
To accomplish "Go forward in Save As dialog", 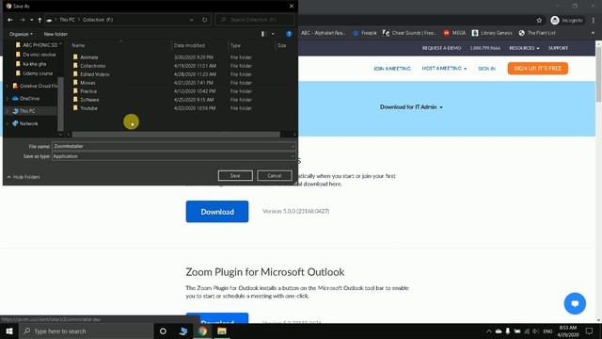I will click(x=22, y=20).
